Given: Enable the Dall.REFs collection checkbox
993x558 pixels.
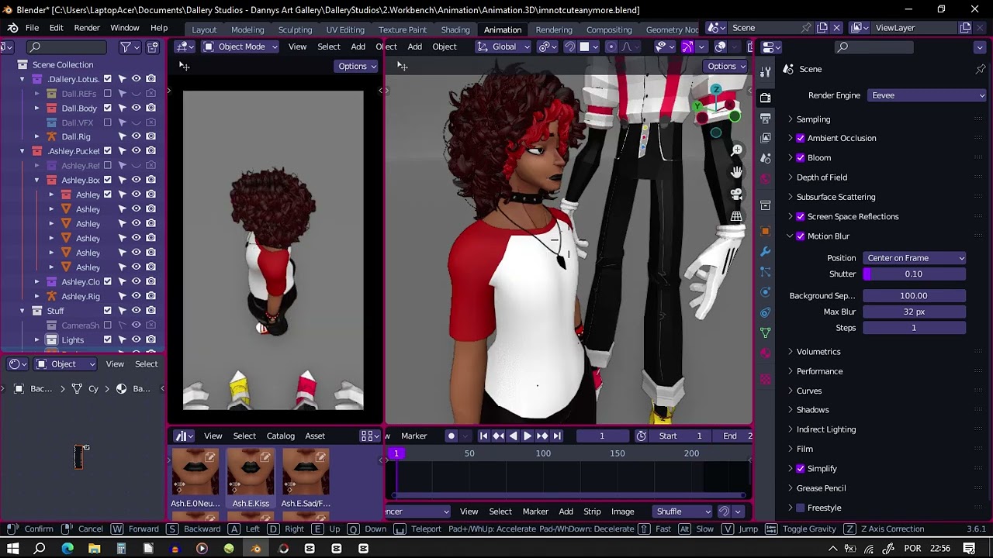Looking at the screenshot, I should tap(108, 94).
